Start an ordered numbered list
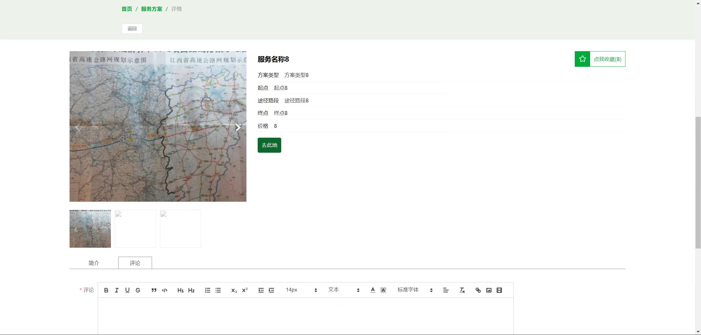Image resolution: width=701 pixels, height=335 pixels. (208, 290)
